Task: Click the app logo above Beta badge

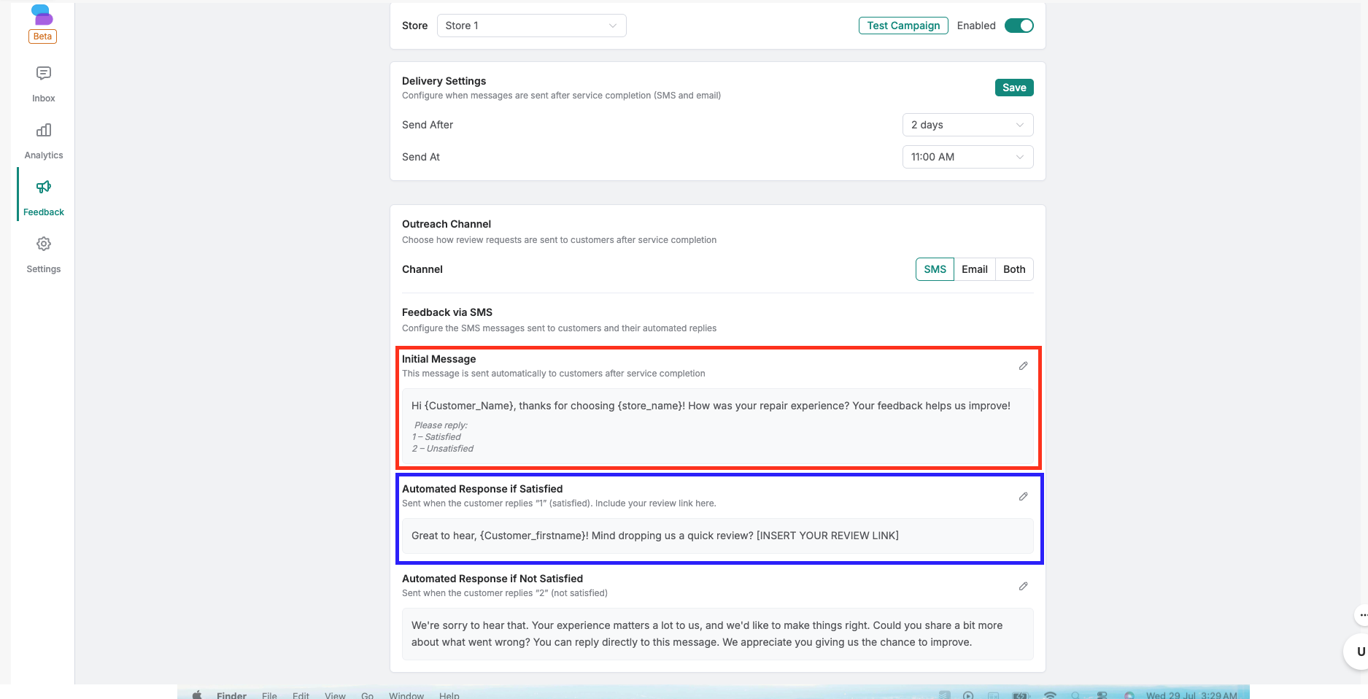Action: pyautogui.click(x=42, y=14)
